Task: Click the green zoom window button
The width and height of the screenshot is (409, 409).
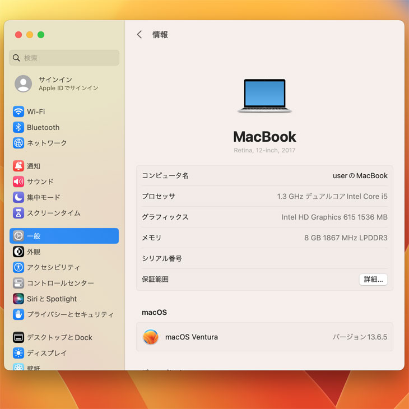Action: point(41,35)
